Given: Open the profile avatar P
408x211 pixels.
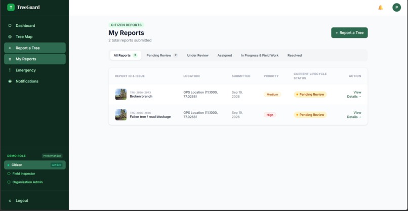Looking at the screenshot, I should click(396, 8).
